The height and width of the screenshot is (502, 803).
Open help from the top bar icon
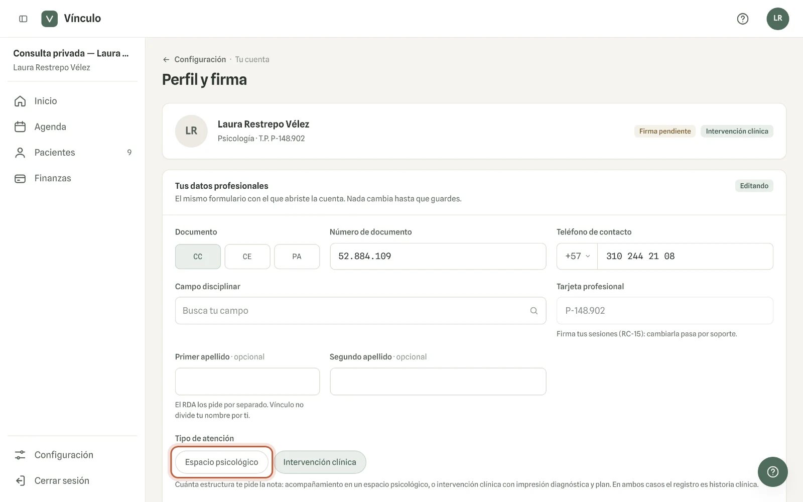[x=743, y=19]
